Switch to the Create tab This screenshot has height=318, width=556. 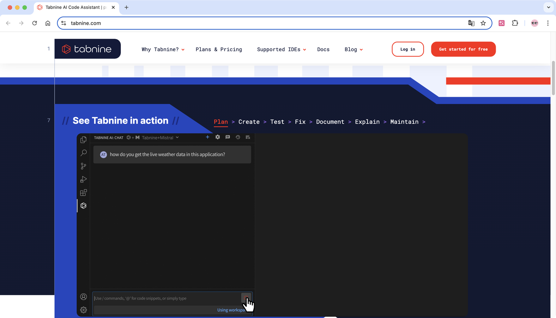pyautogui.click(x=249, y=122)
